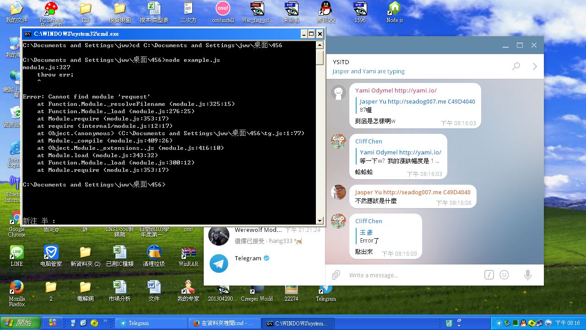This screenshot has height=330, width=586.
Task: Open the Node.js desktop shortcut
Action: click(394, 12)
